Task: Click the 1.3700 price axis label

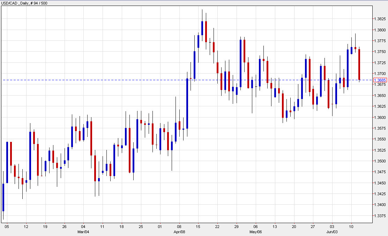Action: coord(380,74)
